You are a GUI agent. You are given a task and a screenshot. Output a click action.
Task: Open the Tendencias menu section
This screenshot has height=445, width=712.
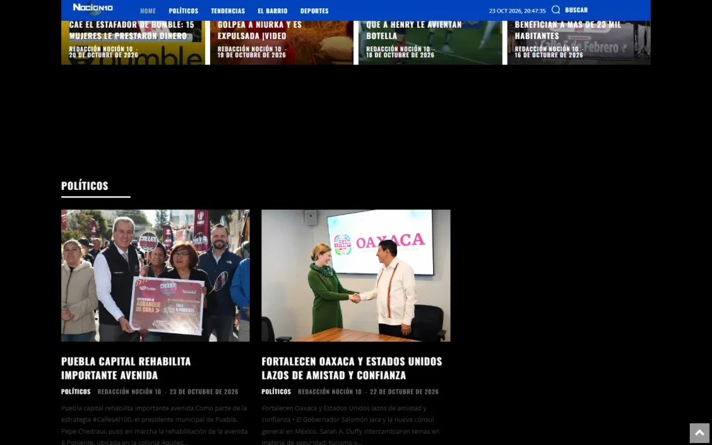pyautogui.click(x=228, y=10)
